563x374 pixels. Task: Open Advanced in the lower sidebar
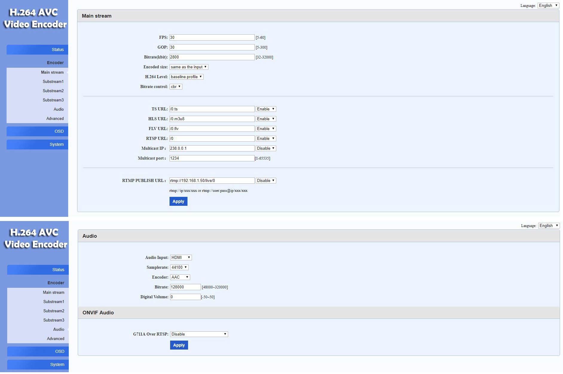55,339
